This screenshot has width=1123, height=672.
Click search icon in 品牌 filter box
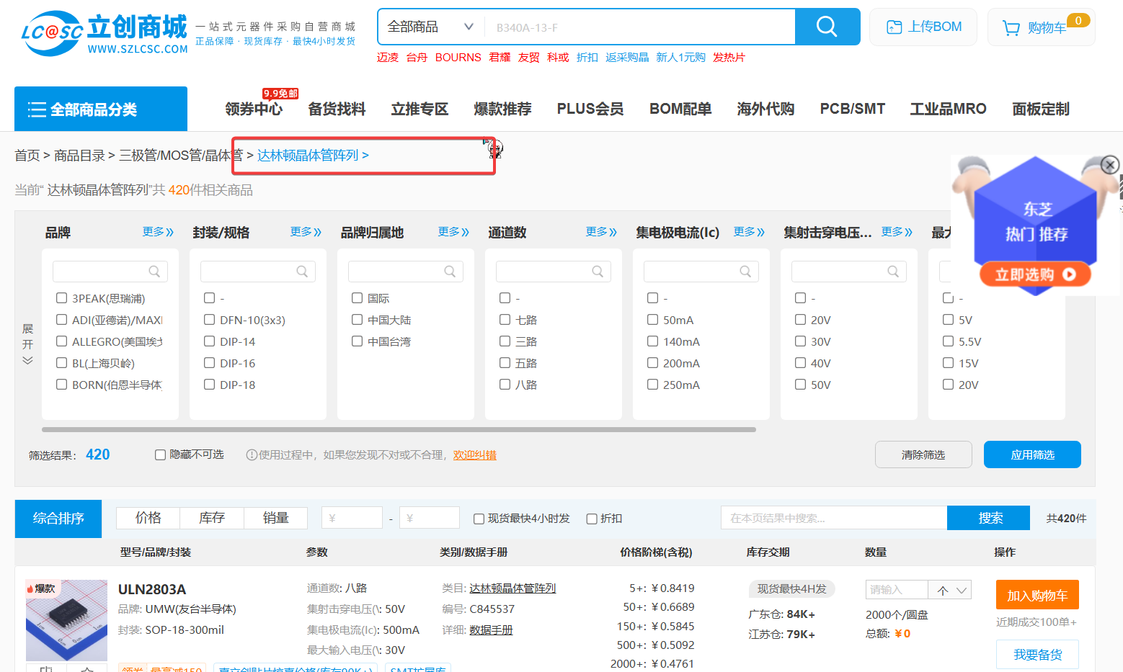(x=154, y=272)
